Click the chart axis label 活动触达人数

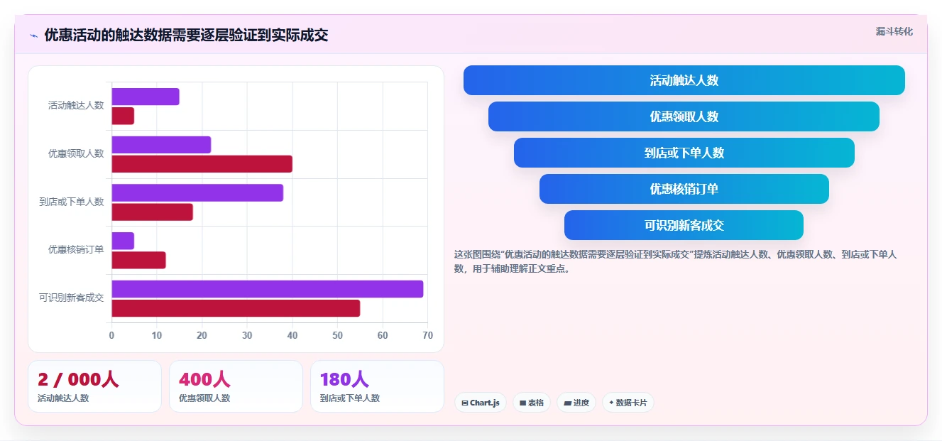click(76, 106)
